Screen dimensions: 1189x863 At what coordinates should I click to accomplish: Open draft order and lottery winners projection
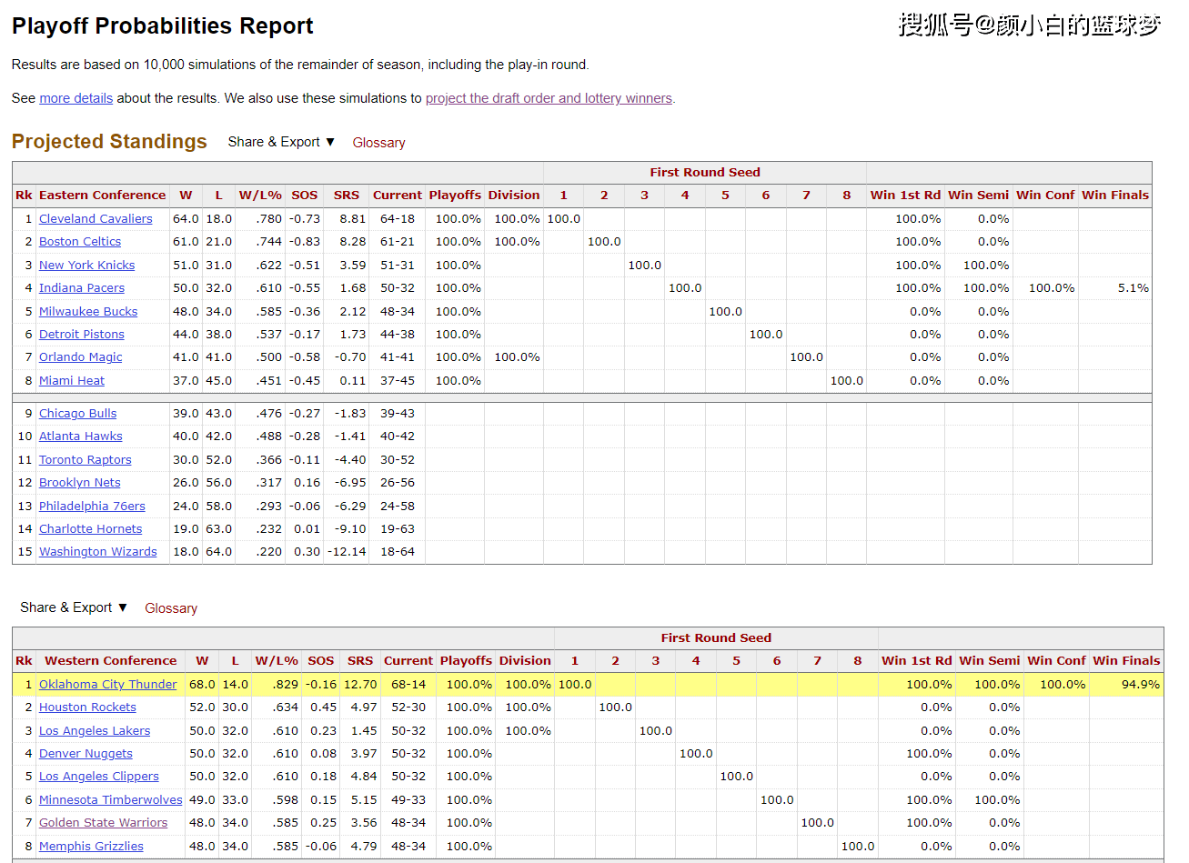549,98
